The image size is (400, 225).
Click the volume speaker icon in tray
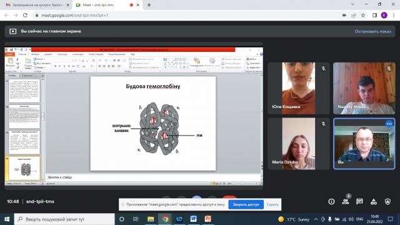(x=351, y=219)
